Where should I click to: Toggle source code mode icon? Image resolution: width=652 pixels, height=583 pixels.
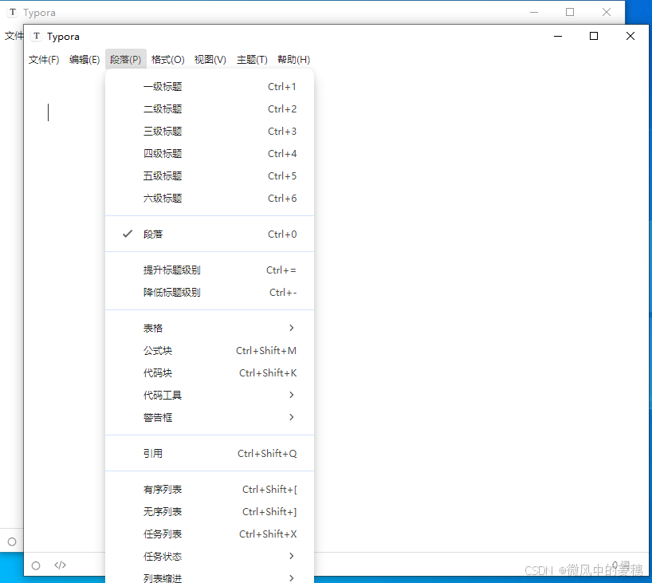coord(61,565)
